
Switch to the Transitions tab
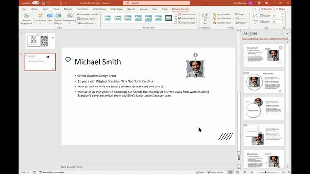pyautogui.click(x=82, y=9)
